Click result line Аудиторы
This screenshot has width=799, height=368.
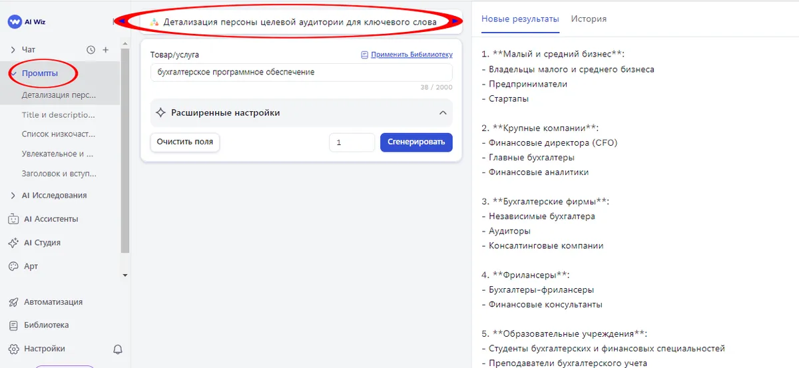tap(509, 231)
